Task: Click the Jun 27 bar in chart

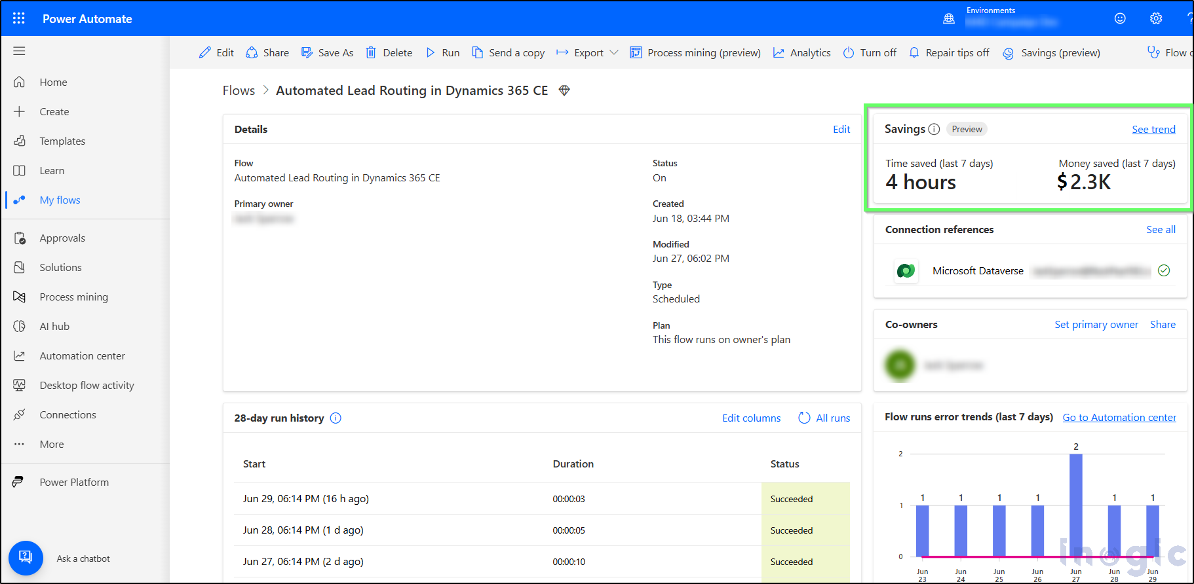Action: [1076, 505]
